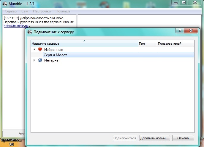Click the globe icon beside Интернет
This screenshot has height=147, width=204.
(x=40, y=60)
